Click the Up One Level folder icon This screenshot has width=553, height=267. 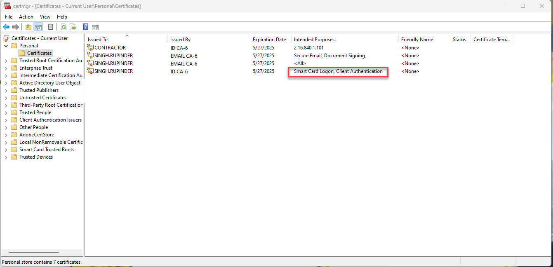pos(28,27)
